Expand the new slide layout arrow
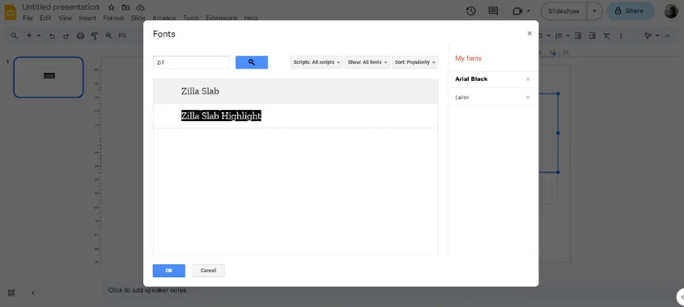Screen dimensions: 684x307 click(39, 36)
